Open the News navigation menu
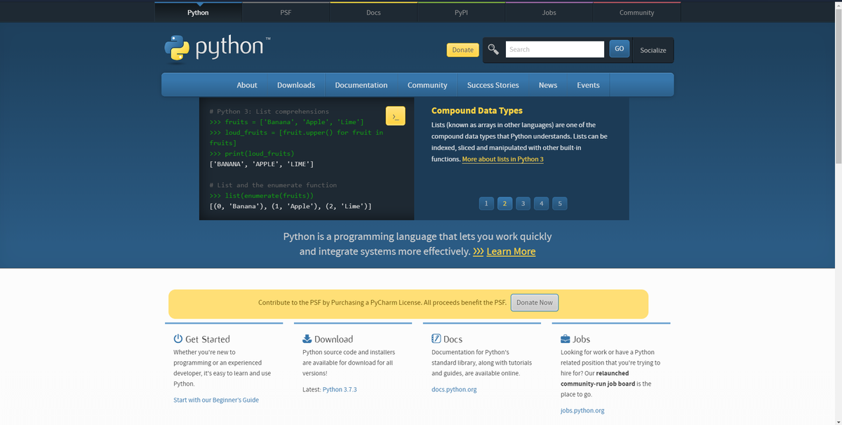The image size is (842, 425). (548, 85)
